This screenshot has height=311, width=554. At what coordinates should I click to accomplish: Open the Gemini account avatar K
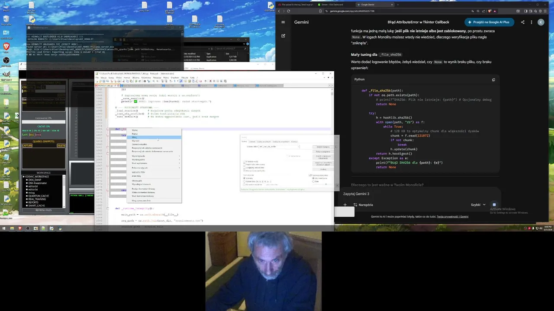point(541,22)
